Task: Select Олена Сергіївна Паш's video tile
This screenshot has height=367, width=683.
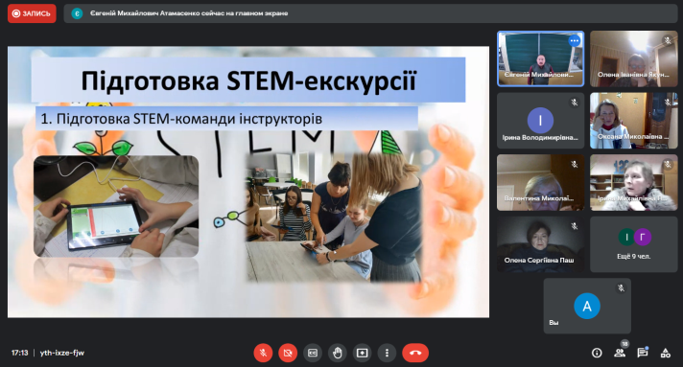Action: [541, 244]
